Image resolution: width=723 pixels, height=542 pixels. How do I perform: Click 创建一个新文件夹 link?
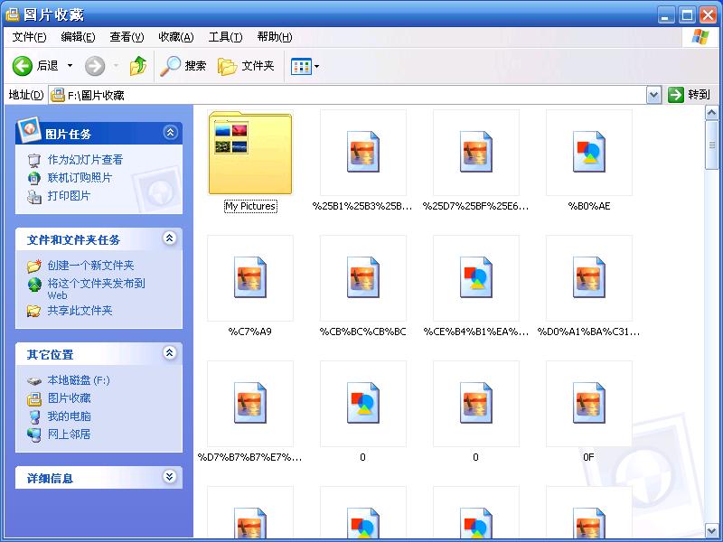tap(91, 265)
